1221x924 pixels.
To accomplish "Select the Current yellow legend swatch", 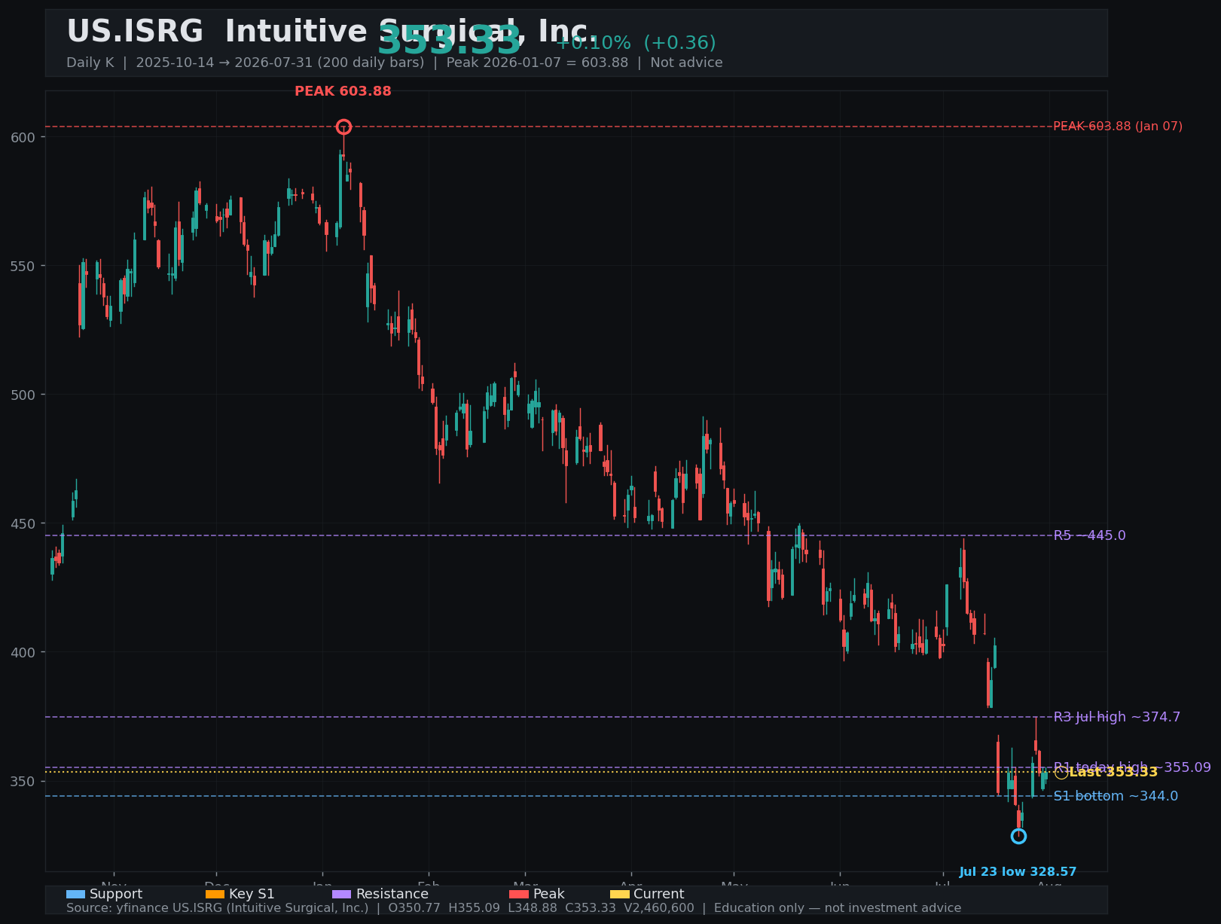I will click(x=619, y=894).
